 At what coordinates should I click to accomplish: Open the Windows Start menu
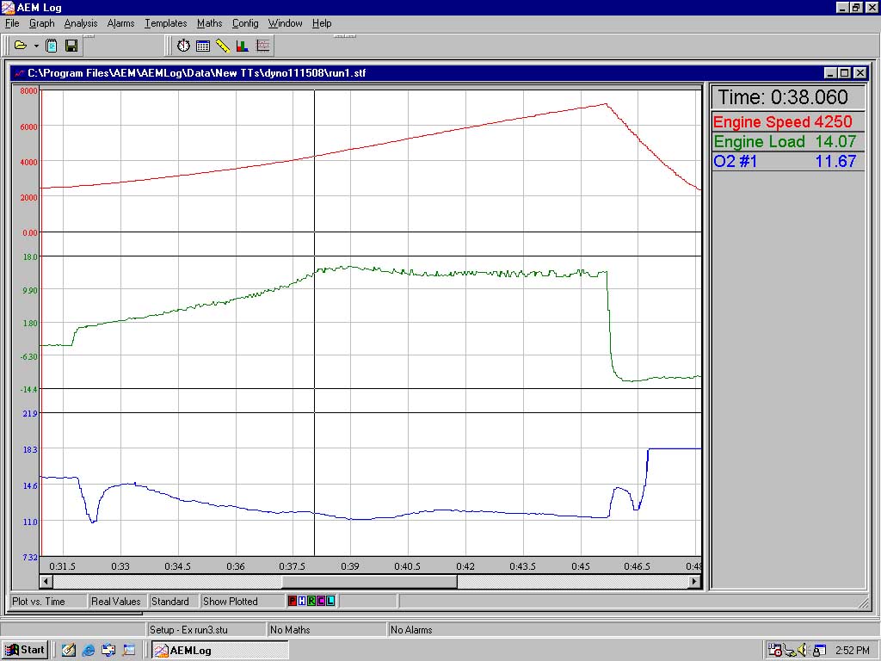click(x=25, y=650)
